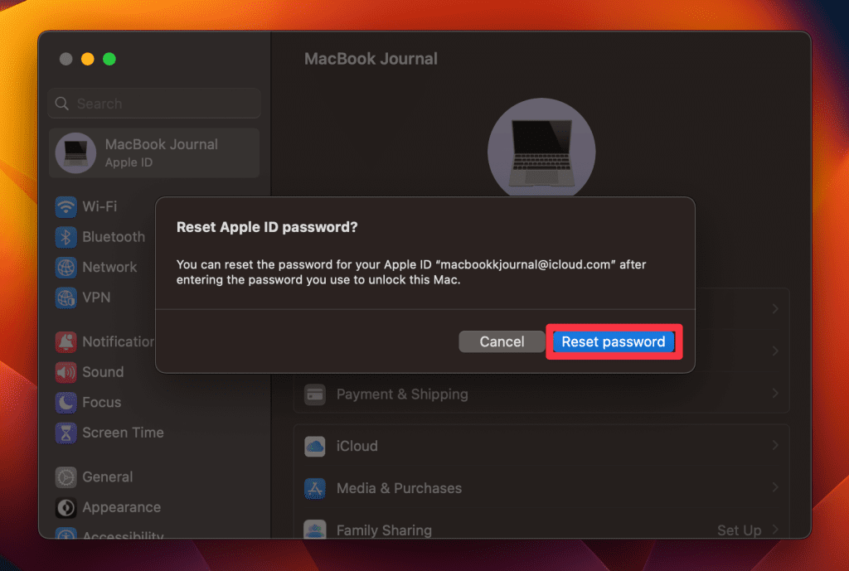Click the Notifications bell icon
This screenshot has width=849, height=571.
click(x=66, y=341)
